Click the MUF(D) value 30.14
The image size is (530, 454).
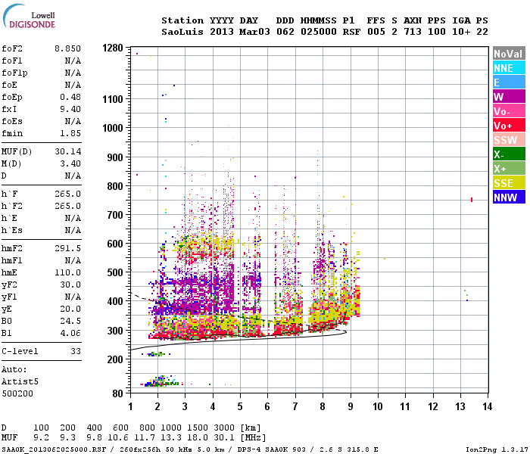click(68, 151)
